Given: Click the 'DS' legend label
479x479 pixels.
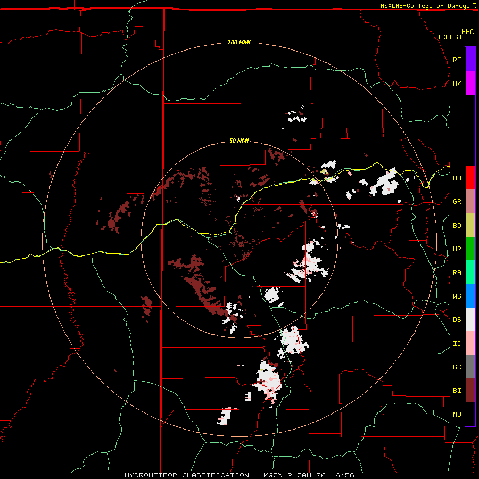Looking at the screenshot, I should (x=457, y=320).
